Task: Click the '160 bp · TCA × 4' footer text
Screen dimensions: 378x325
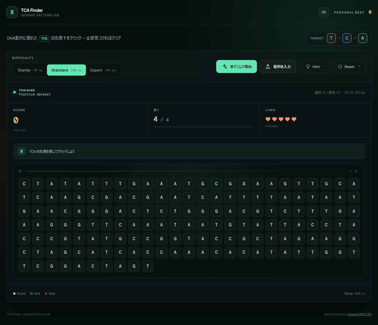Action: point(354,293)
